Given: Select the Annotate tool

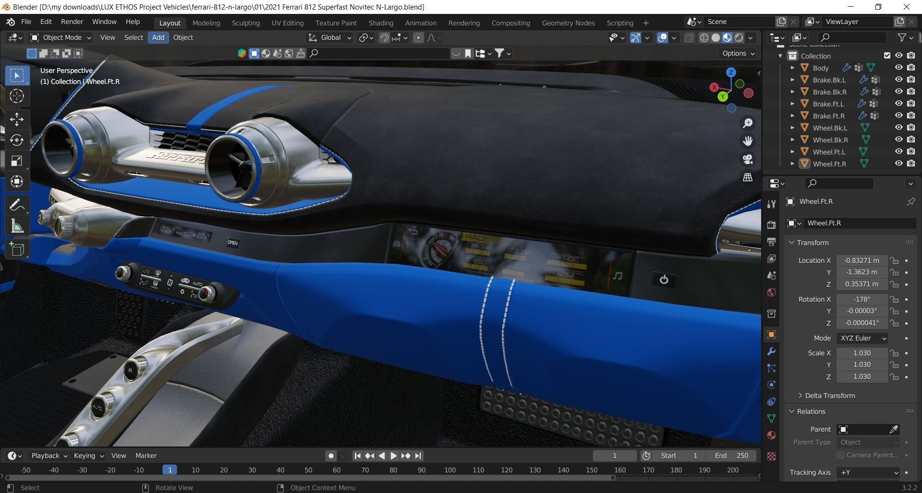Looking at the screenshot, I should pos(17,205).
